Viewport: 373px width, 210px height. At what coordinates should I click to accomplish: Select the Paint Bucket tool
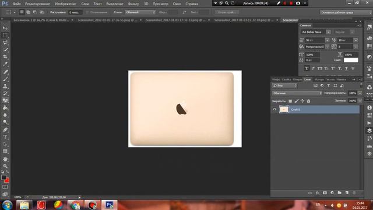[5, 107]
